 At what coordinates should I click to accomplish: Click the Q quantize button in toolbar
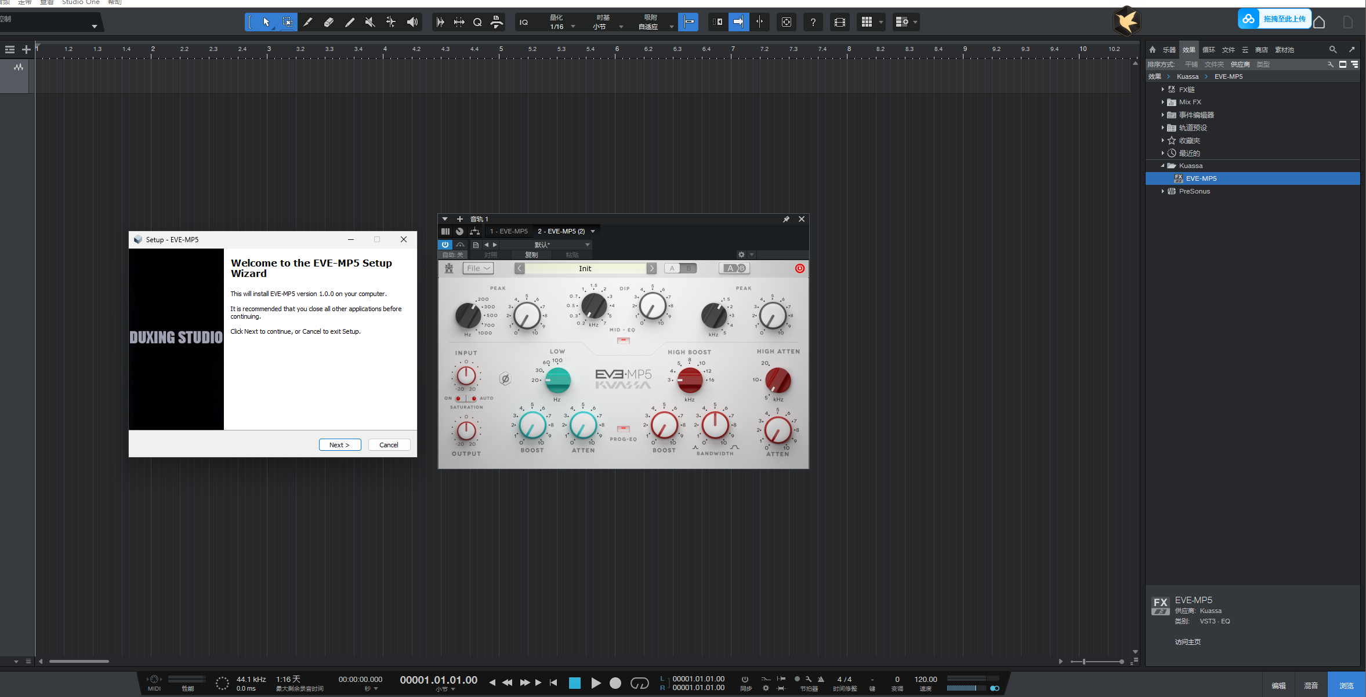click(477, 22)
